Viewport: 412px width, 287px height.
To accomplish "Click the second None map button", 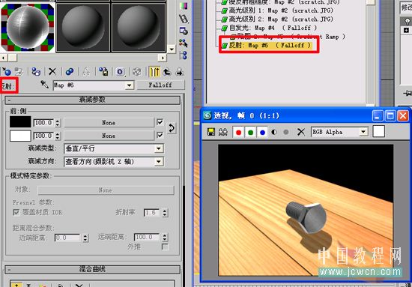I will point(109,136).
